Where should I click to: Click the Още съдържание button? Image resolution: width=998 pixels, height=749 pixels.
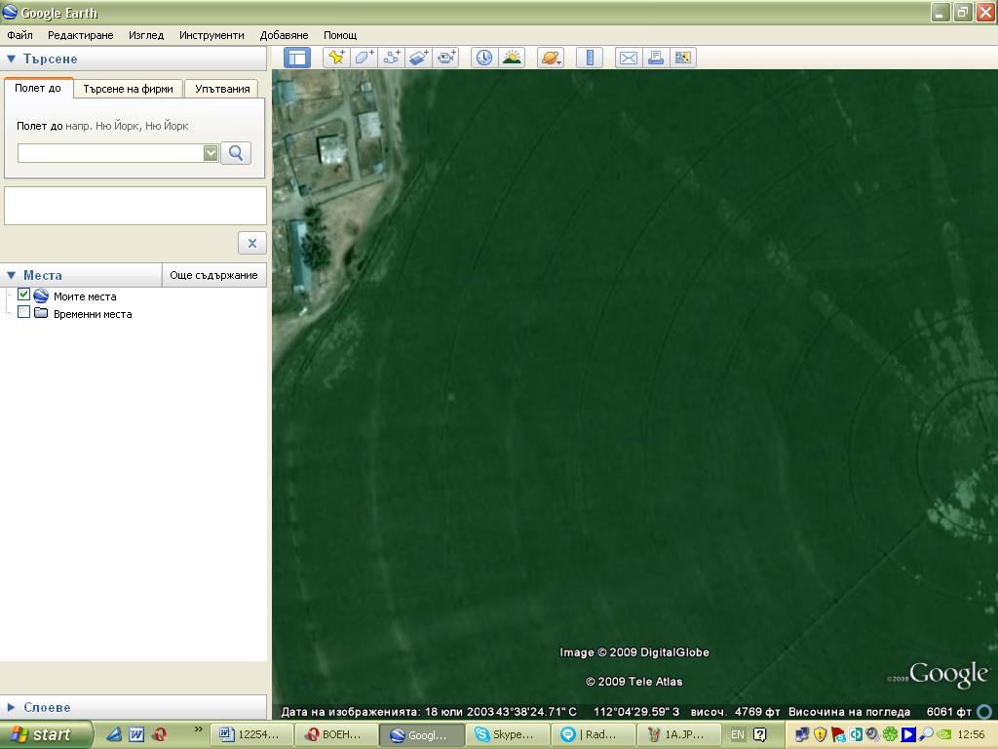click(213, 275)
